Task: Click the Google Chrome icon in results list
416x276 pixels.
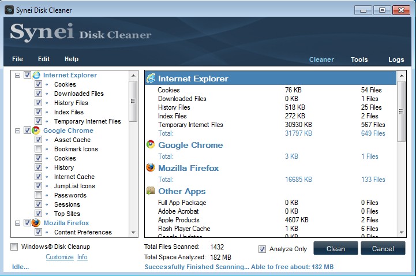Action: coord(151,145)
